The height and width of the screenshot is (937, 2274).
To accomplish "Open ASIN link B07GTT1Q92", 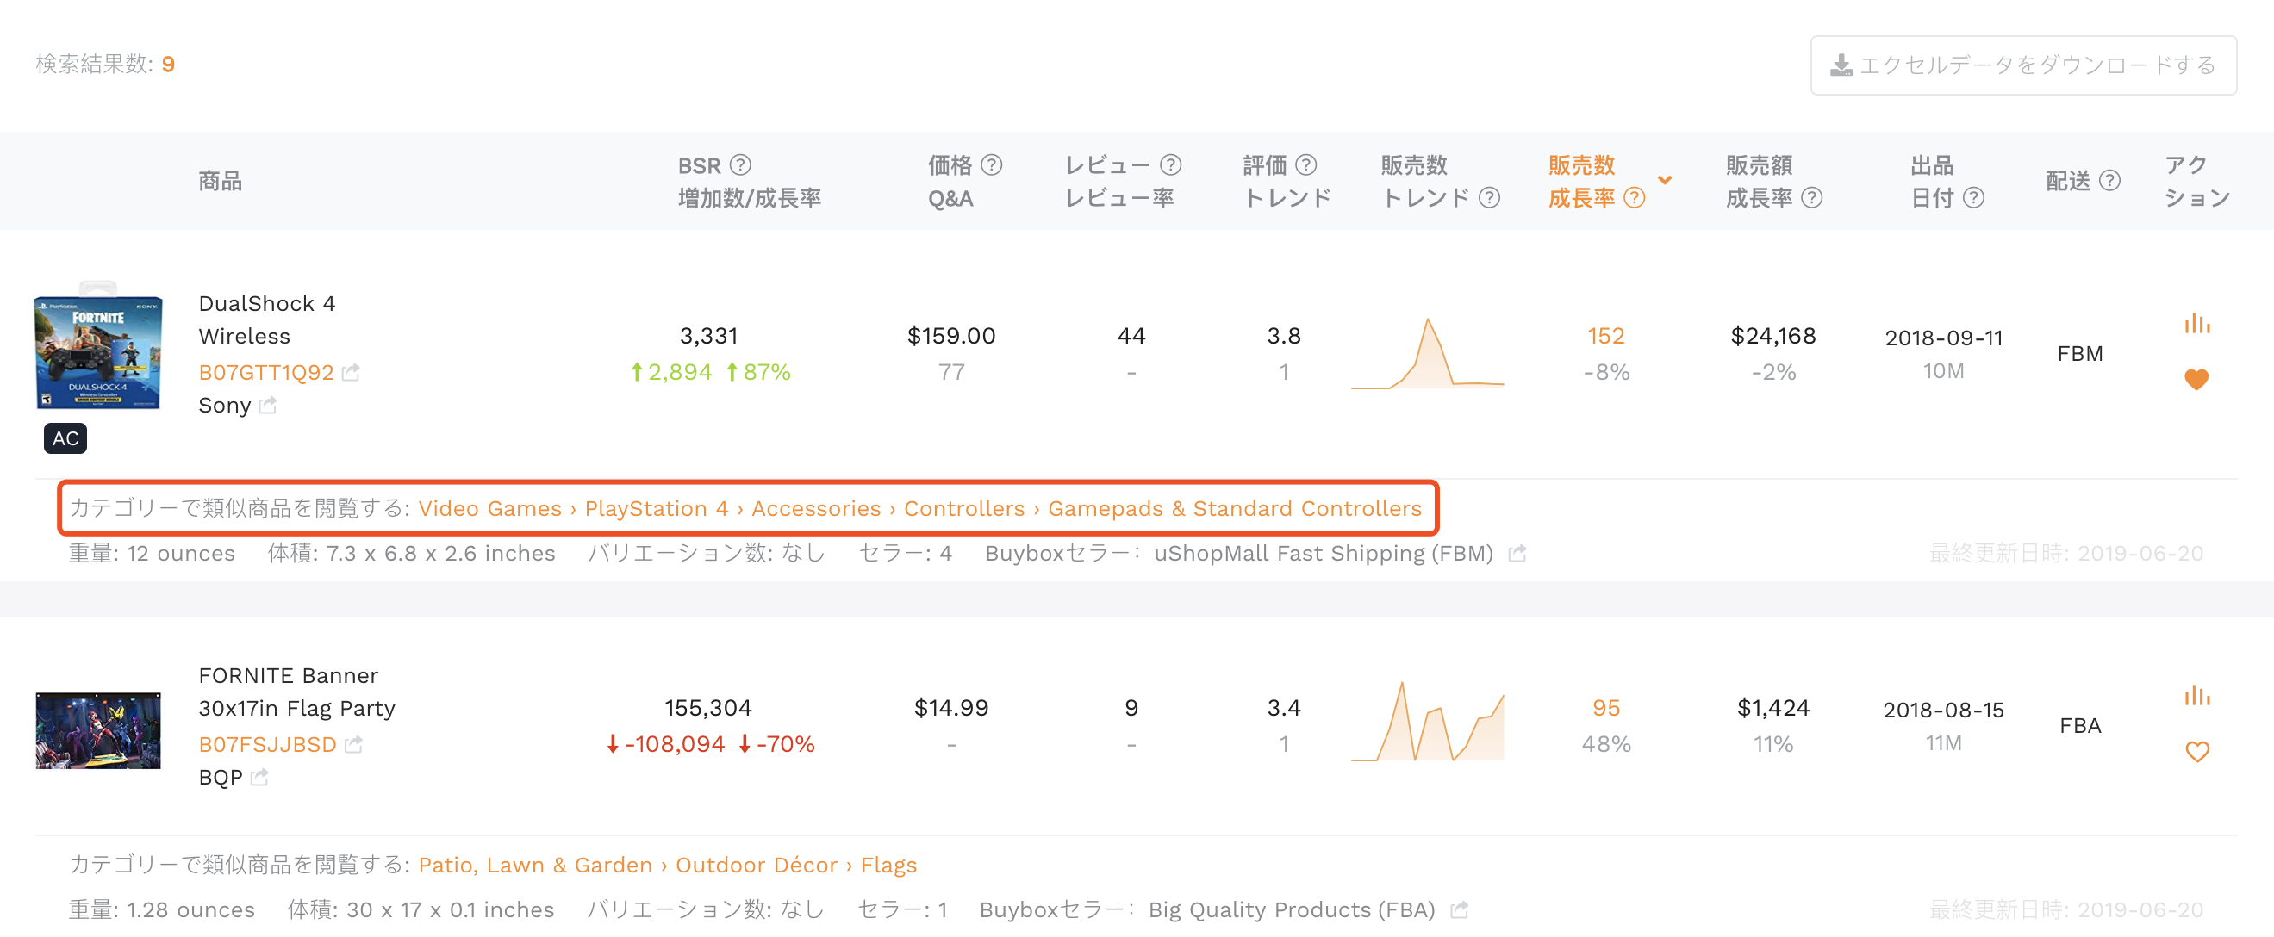I will click(x=266, y=372).
